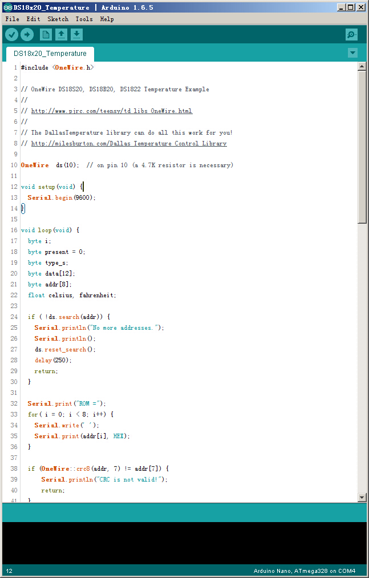369x578 pixels.
Task: Follow the pjrc.com OneWire library link
Action: [x=112, y=111]
